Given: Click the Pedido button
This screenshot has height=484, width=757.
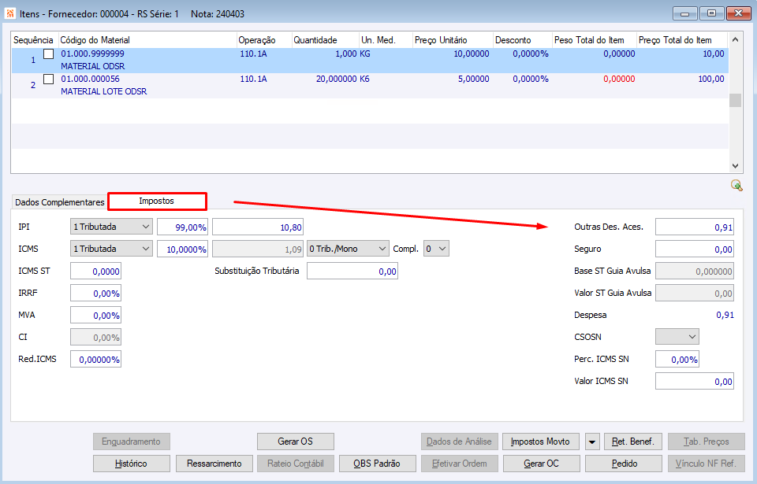Looking at the screenshot, I should tap(625, 464).
